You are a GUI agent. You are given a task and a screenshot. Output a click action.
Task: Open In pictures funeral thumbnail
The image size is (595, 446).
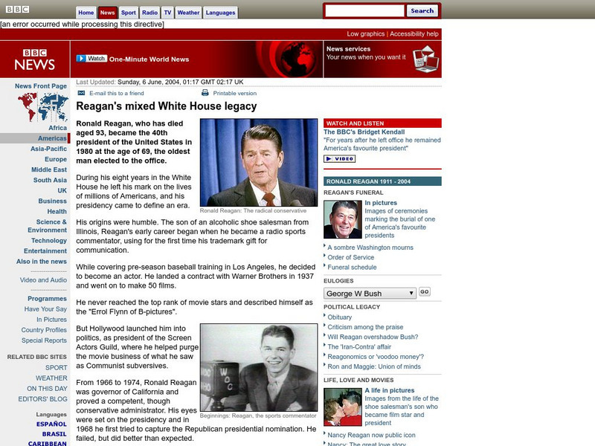343,219
